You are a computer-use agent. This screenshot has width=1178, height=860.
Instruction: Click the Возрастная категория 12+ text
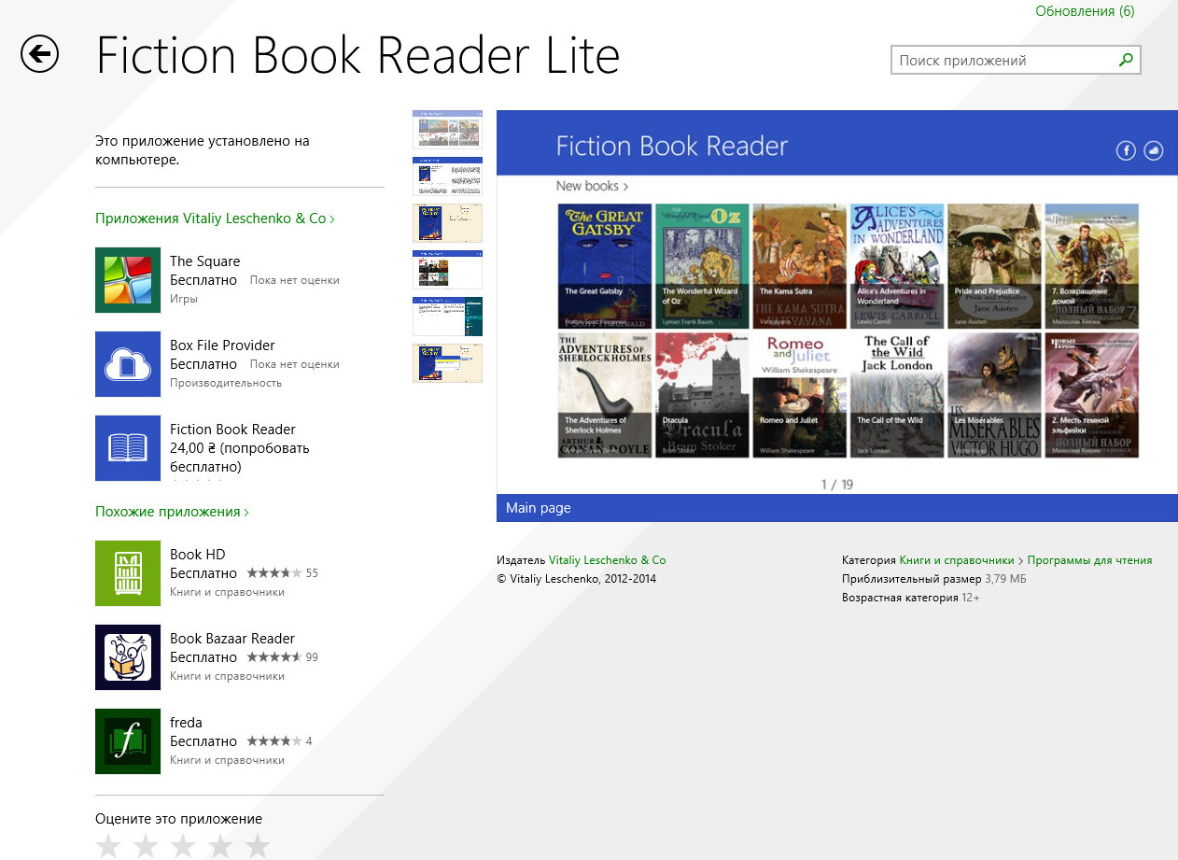(911, 598)
